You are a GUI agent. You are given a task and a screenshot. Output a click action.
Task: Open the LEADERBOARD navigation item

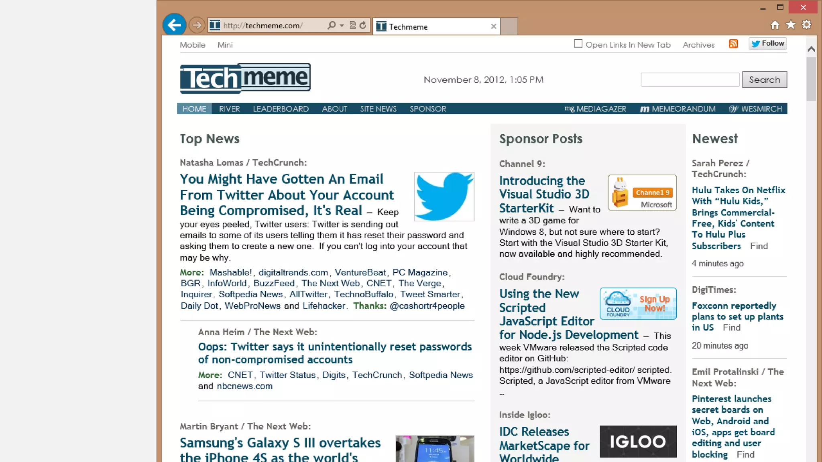tap(281, 109)
